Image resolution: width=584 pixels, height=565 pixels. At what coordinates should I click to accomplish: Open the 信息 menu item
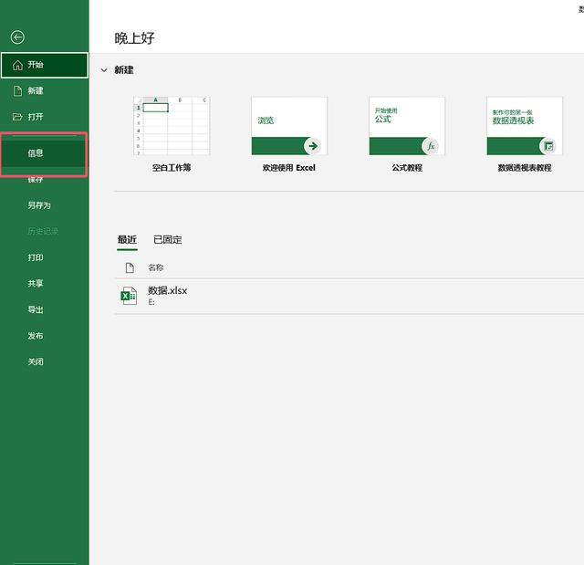point(44,153)
